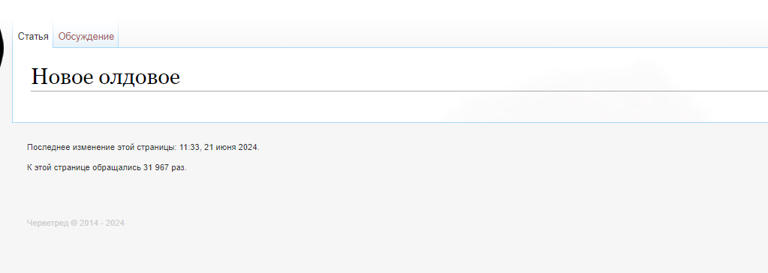This screenshot has height=273, width=768.
Task: Open the Статья tab
Action: pyautogui.click(x=33, y=36)
